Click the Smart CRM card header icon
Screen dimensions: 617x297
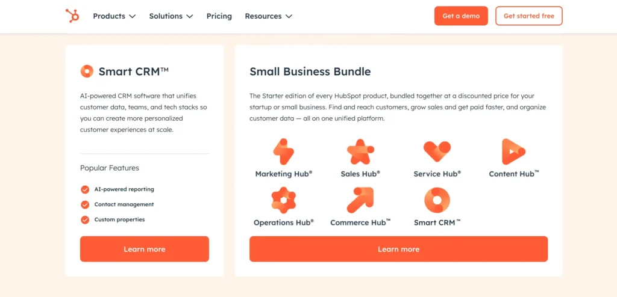point(87,72)
